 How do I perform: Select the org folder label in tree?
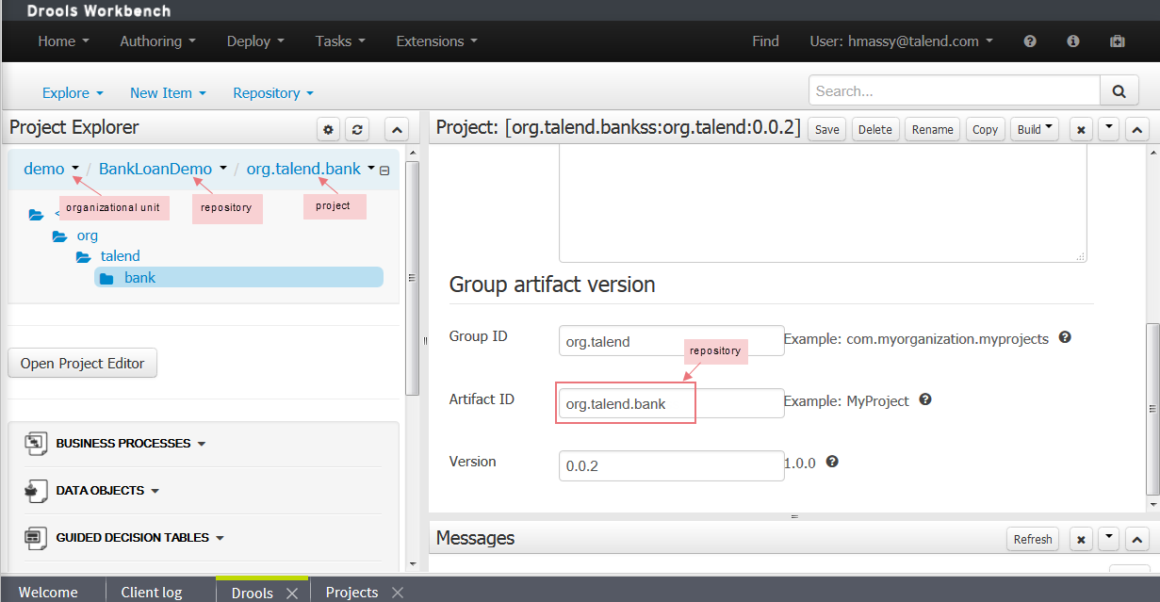pos(87,236)
